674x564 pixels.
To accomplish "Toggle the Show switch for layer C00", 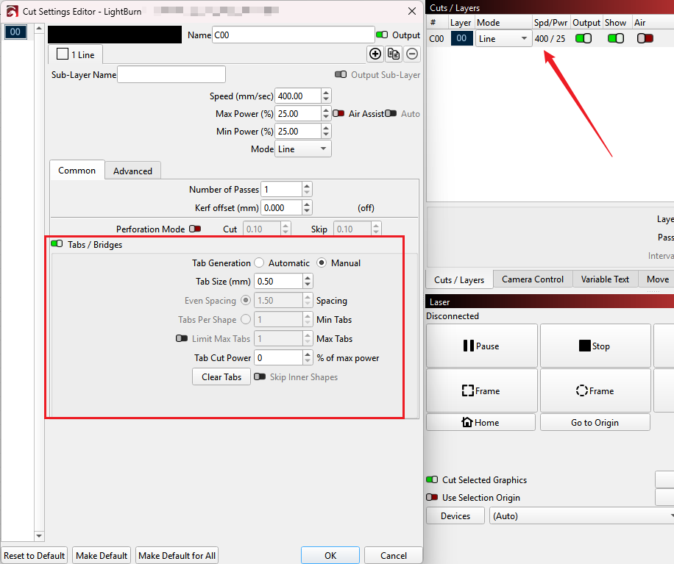I will (x=615, y=39).
